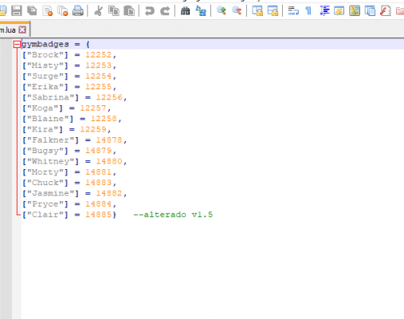Redo the last undone edit
Viewport: 404px width, 319px height.
(x=165, y=11)
